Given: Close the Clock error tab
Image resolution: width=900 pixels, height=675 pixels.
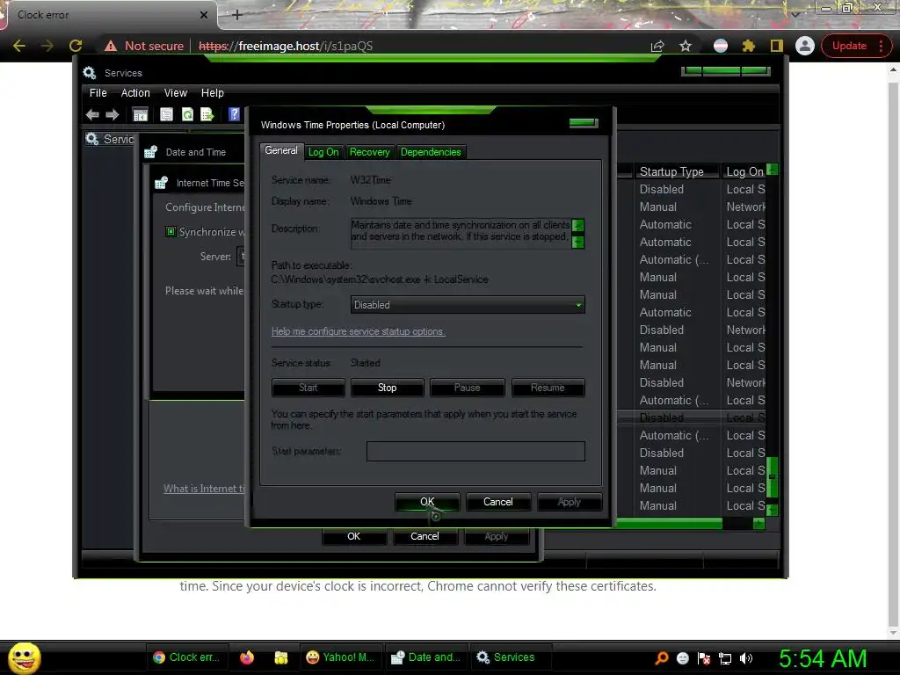Looking at the screenshot, I should click(204, 15).
